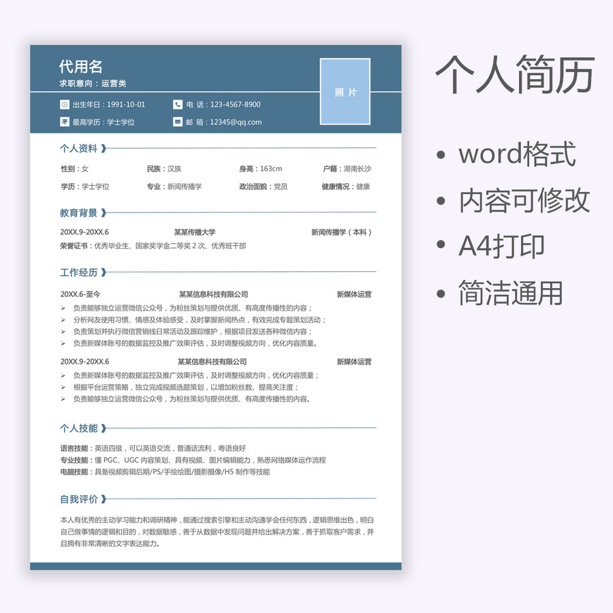This screenshot has height=613, width=613.
Task: Click the chevron after 教育背景 heading
Action: tap(104, 213)
